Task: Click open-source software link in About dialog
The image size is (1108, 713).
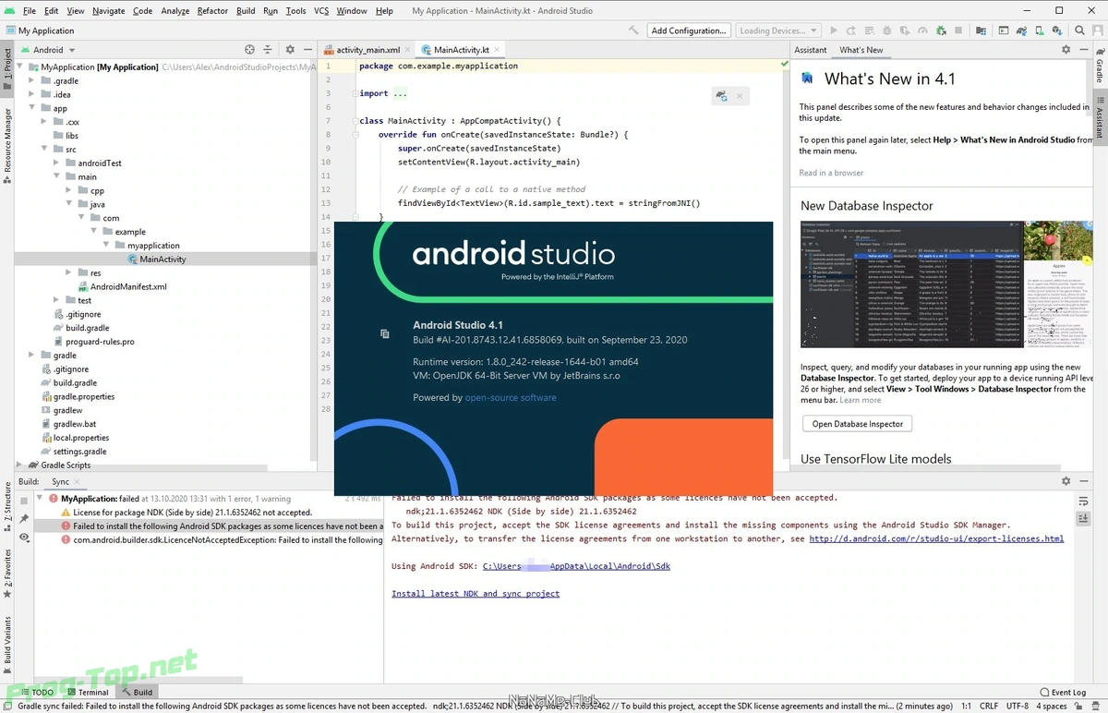Action: (x=511, y=397)
